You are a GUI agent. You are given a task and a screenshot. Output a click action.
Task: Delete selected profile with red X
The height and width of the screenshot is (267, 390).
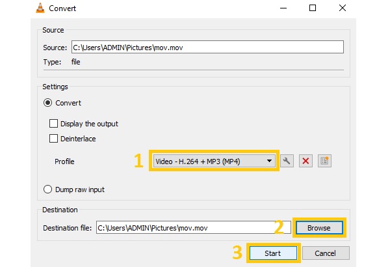click(305, 161)
